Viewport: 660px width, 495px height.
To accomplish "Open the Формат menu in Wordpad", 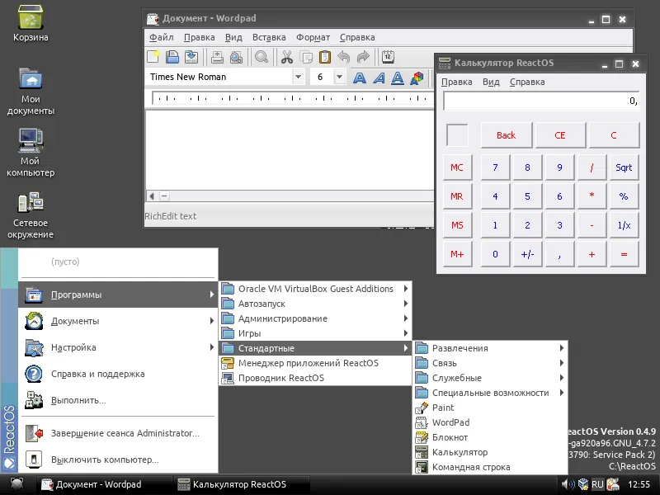I will [x=313, y=37].
